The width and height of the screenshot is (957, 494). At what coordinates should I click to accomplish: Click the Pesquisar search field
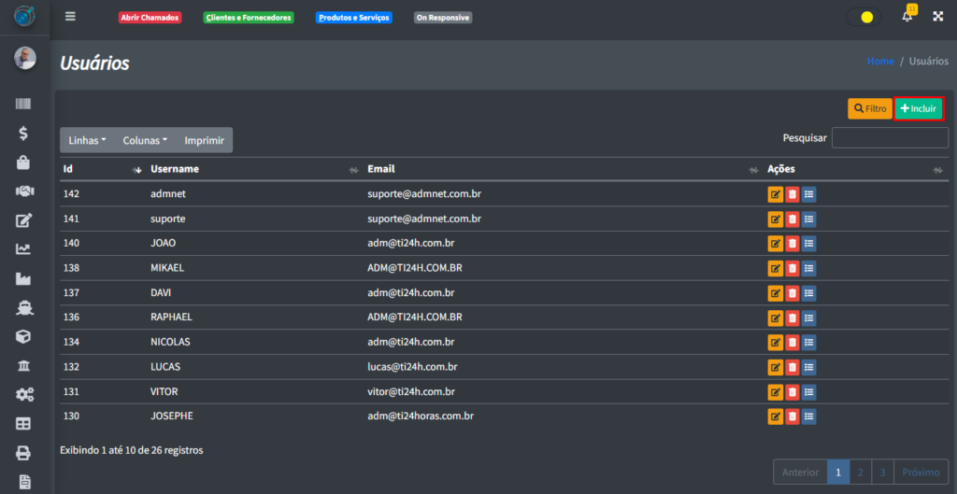(890, 138)
